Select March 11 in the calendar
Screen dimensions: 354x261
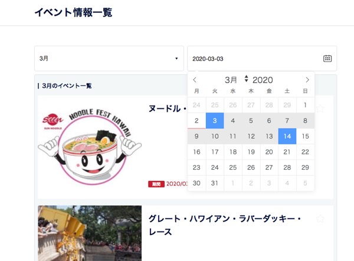(x=233, y=136)
